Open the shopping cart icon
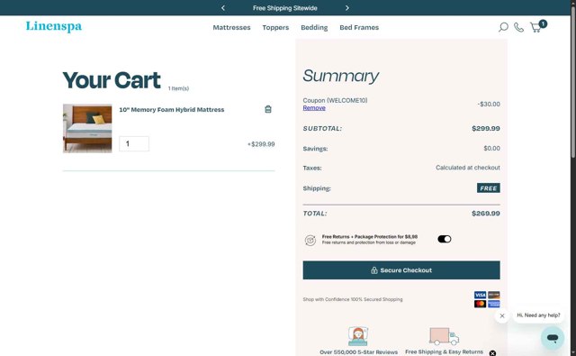 click(x=537, y=26)
